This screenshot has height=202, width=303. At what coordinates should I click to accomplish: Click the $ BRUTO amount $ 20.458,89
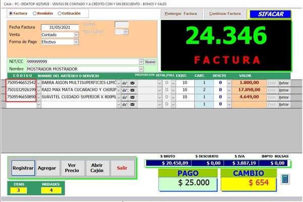click(x=169, y=163)
